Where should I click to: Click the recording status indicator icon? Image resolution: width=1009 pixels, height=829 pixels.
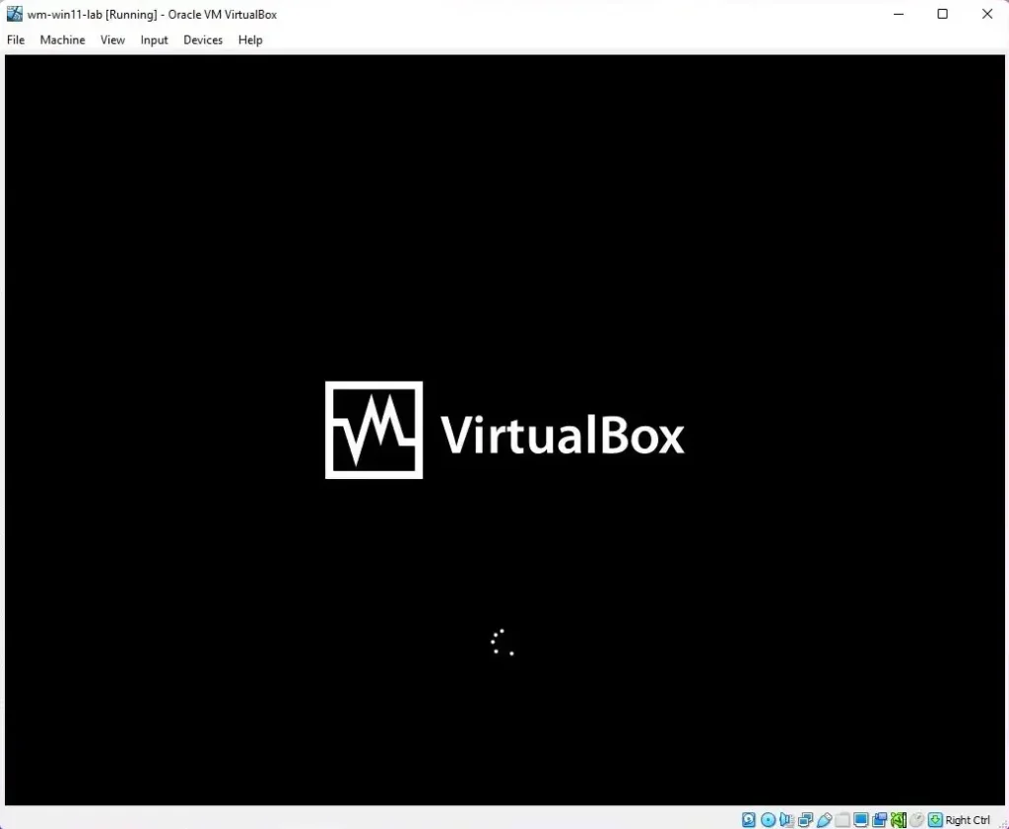pyautogui.click(x=880, y=820)
